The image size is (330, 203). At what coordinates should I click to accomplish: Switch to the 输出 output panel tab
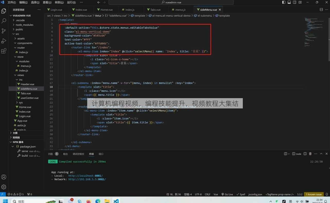[65, 154]
